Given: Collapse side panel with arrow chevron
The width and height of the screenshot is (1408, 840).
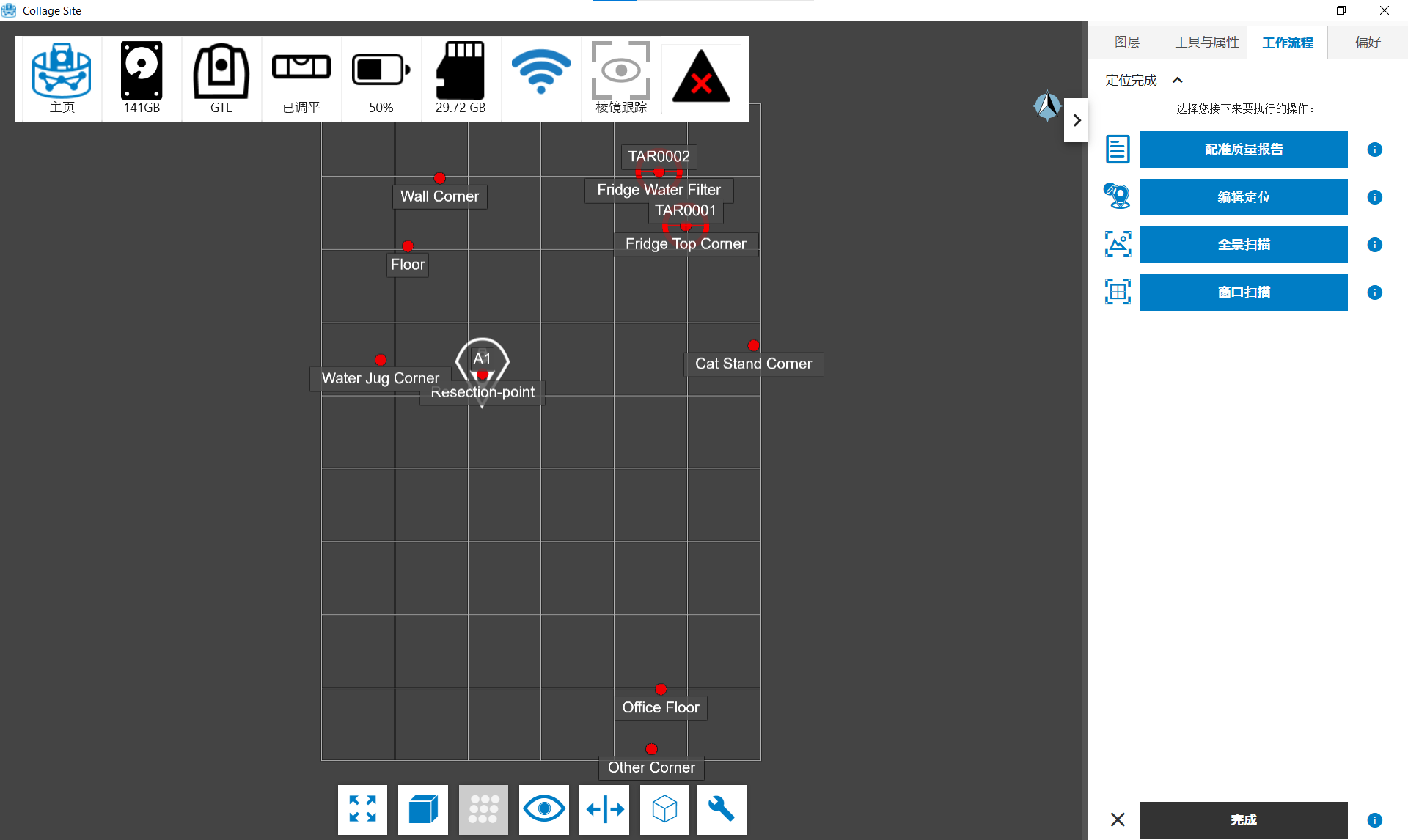Looking at the screenshot, I should pyautogui.click(x=1077, y=120).
